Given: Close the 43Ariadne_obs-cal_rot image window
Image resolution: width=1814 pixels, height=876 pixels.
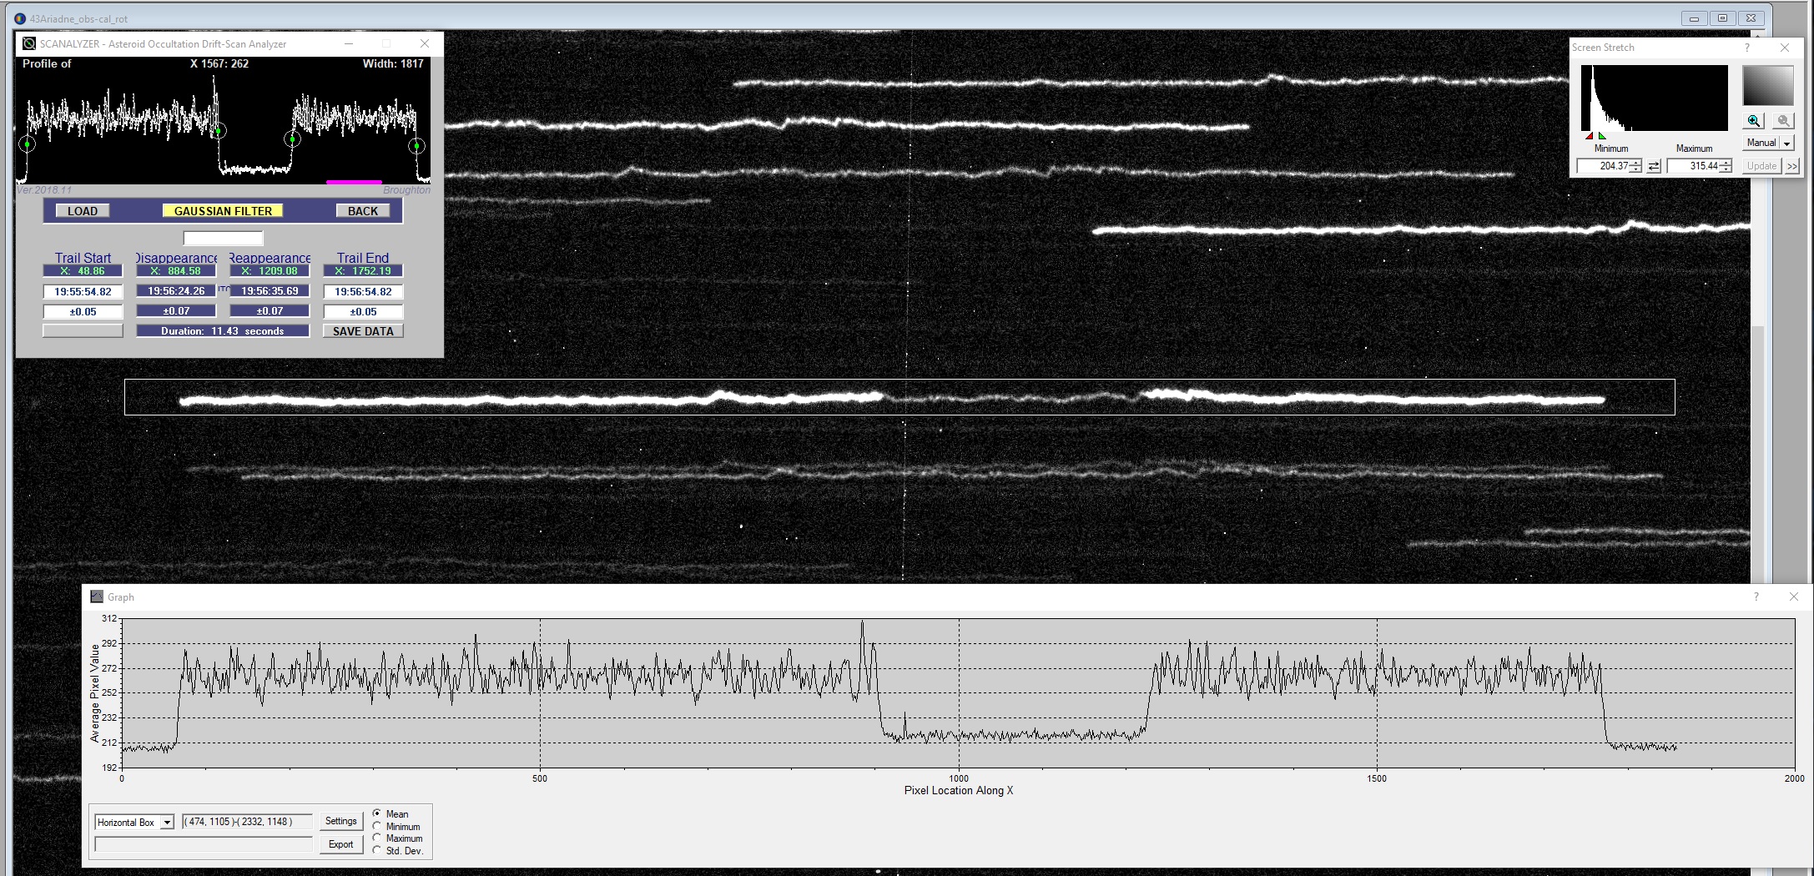Looking at the screenshot, I should (x=1751, y=18).
